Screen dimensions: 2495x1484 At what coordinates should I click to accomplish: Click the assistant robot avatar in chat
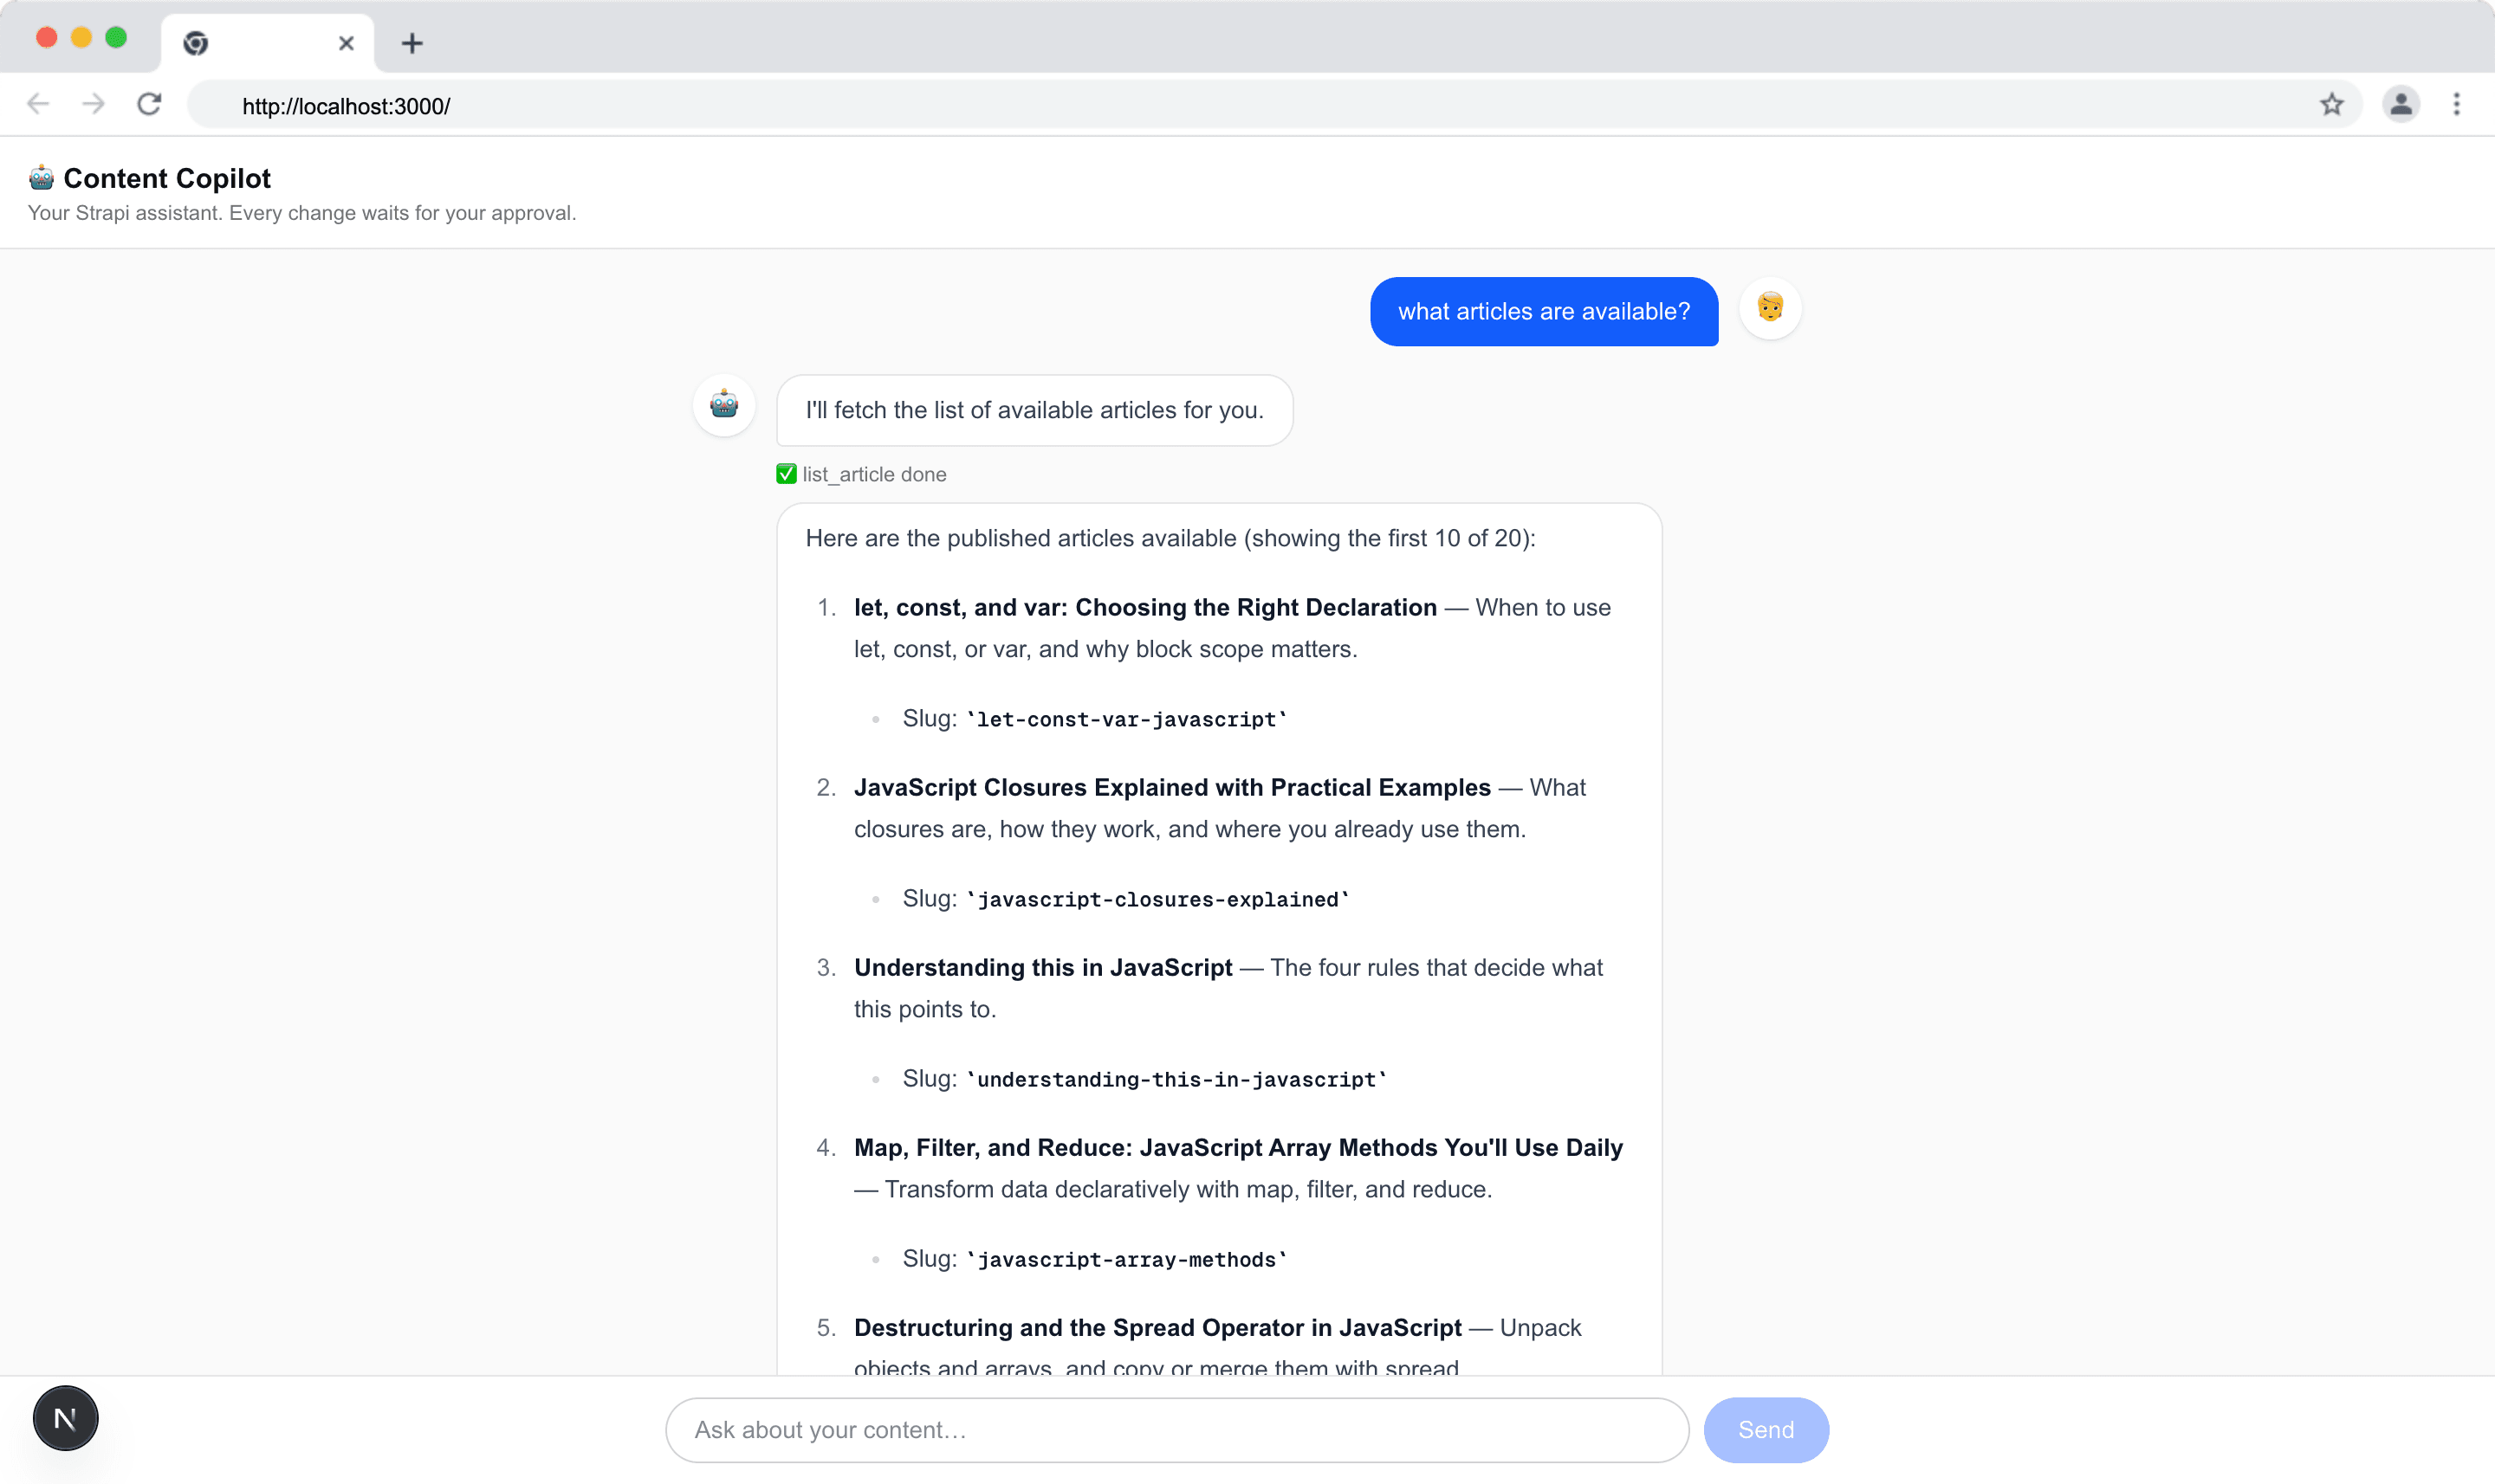point(724,405)
